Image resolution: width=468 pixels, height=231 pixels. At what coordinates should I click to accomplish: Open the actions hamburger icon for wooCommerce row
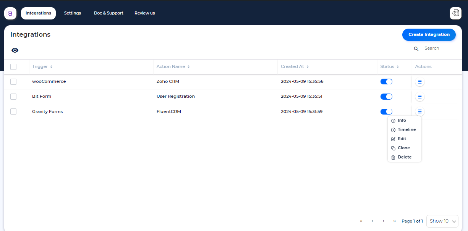point(419,81)
